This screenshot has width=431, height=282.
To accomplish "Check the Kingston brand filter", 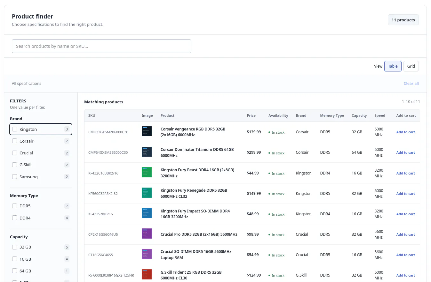I will pyautogui.click(x=14, y=129).
